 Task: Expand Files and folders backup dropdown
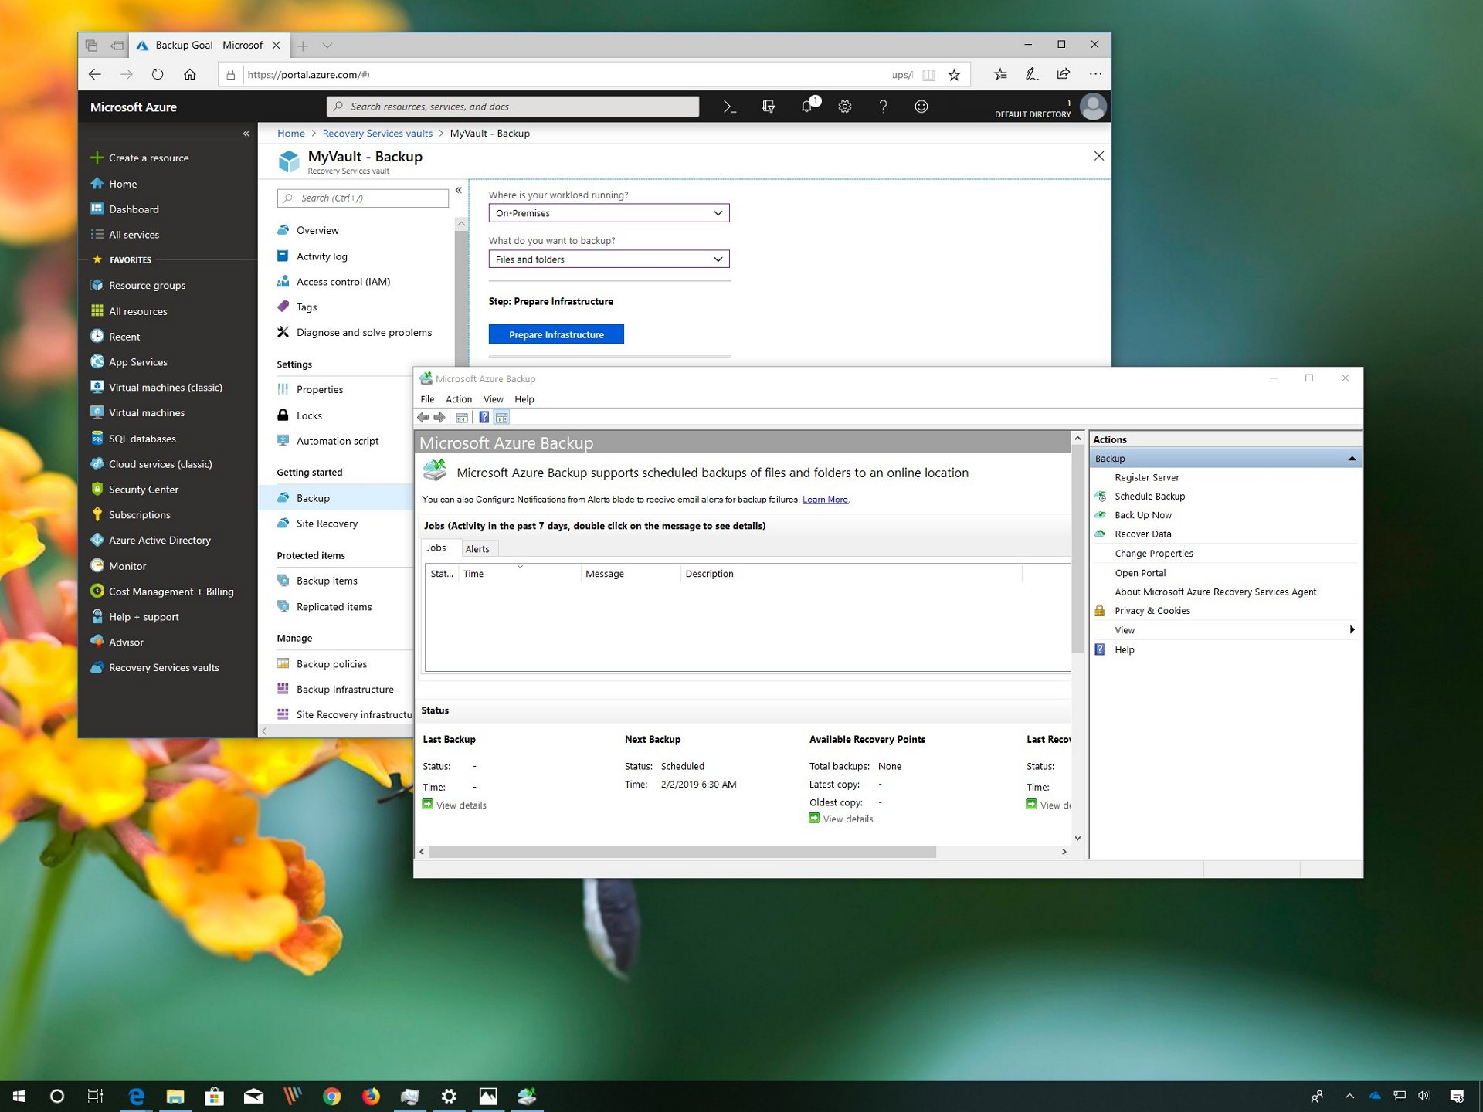point(609,259)
